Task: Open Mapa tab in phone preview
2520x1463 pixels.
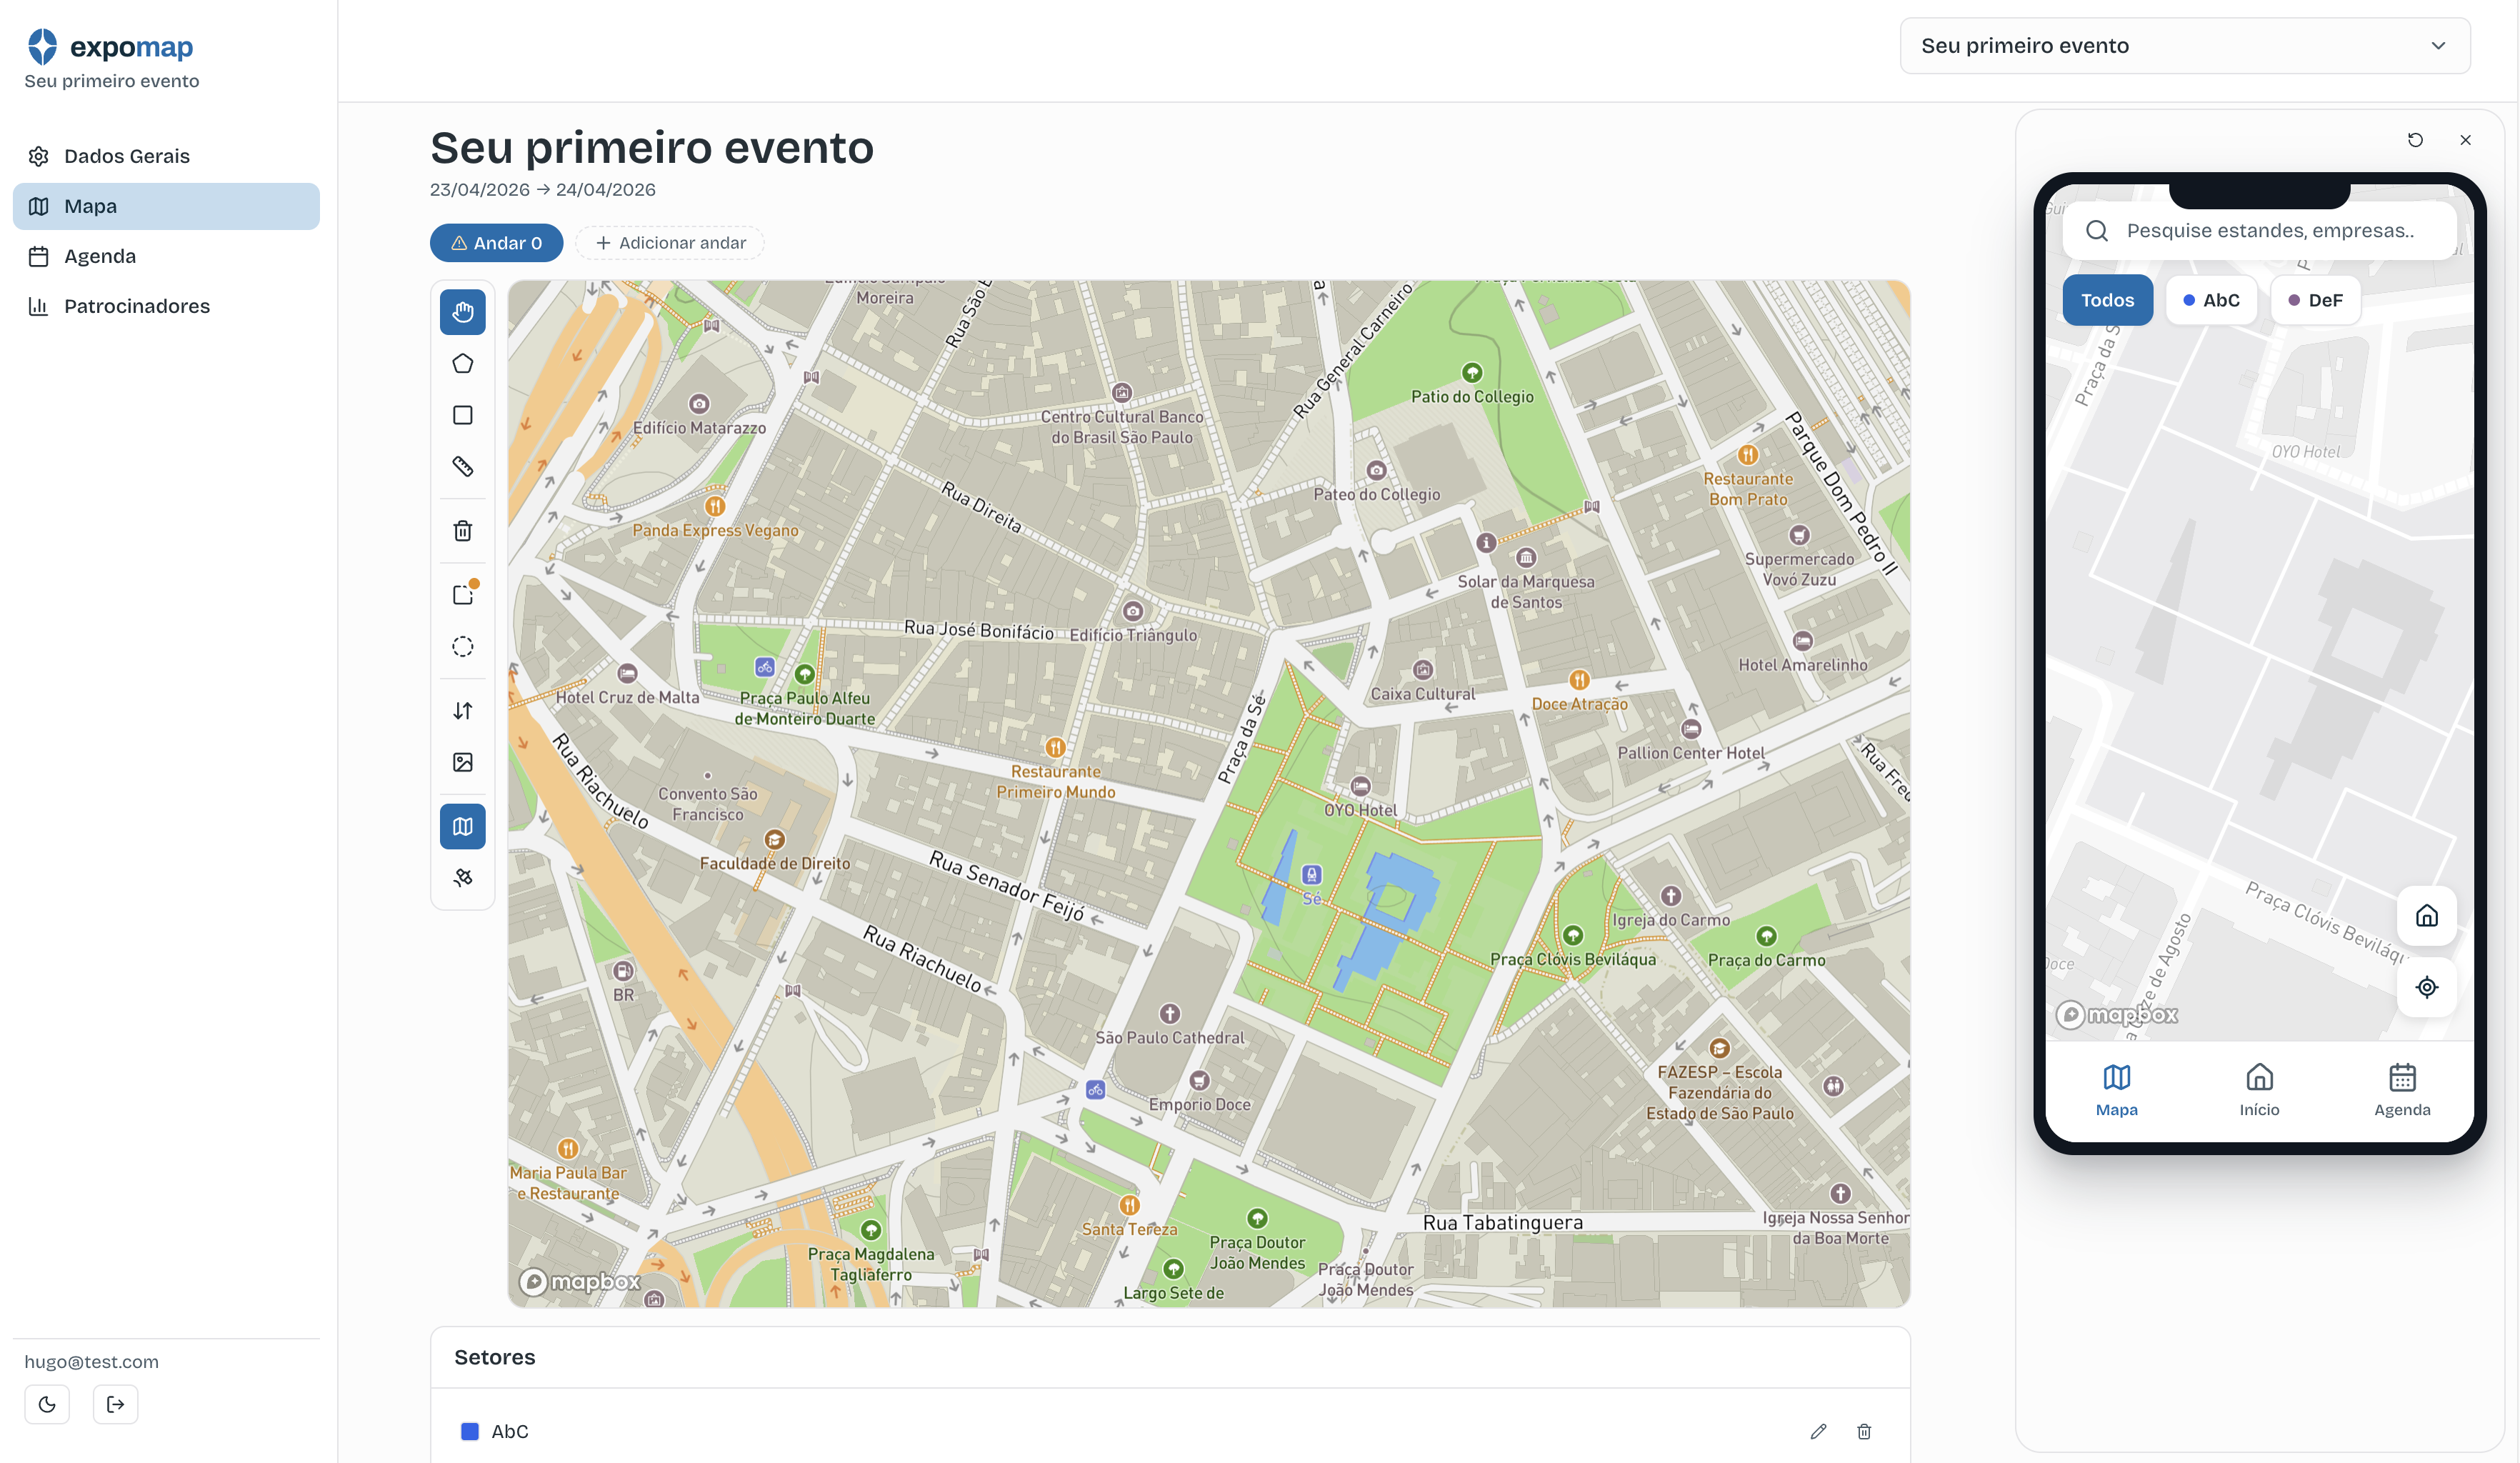Action: click(2116, 1091)
